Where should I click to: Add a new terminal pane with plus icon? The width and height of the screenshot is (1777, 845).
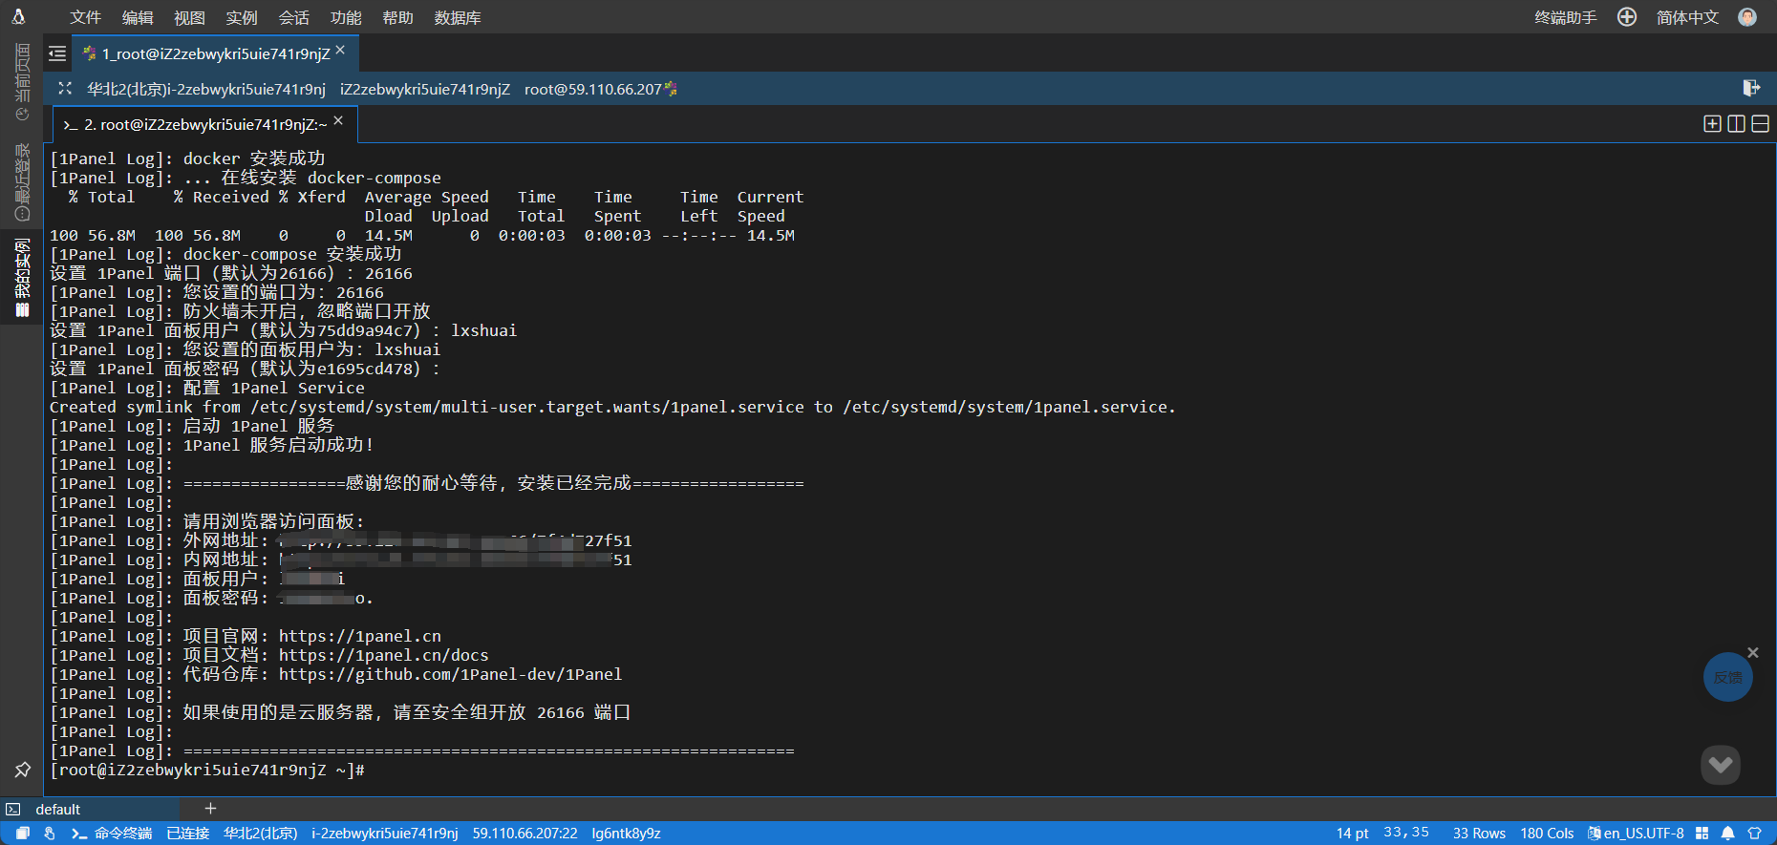click(1712, 124)
